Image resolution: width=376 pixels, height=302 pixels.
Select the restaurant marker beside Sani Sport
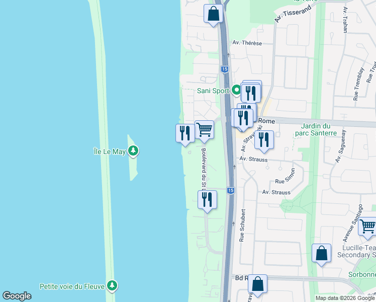(x=251, y=93)
